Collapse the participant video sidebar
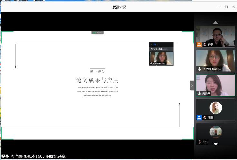Image resolution: width=237 pixels, height=160 pixels. (192, 85)
